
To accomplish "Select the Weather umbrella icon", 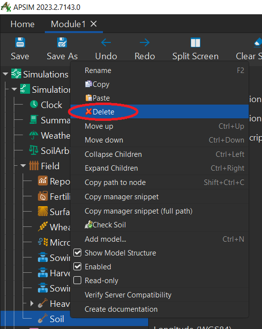I will (33, 135).
